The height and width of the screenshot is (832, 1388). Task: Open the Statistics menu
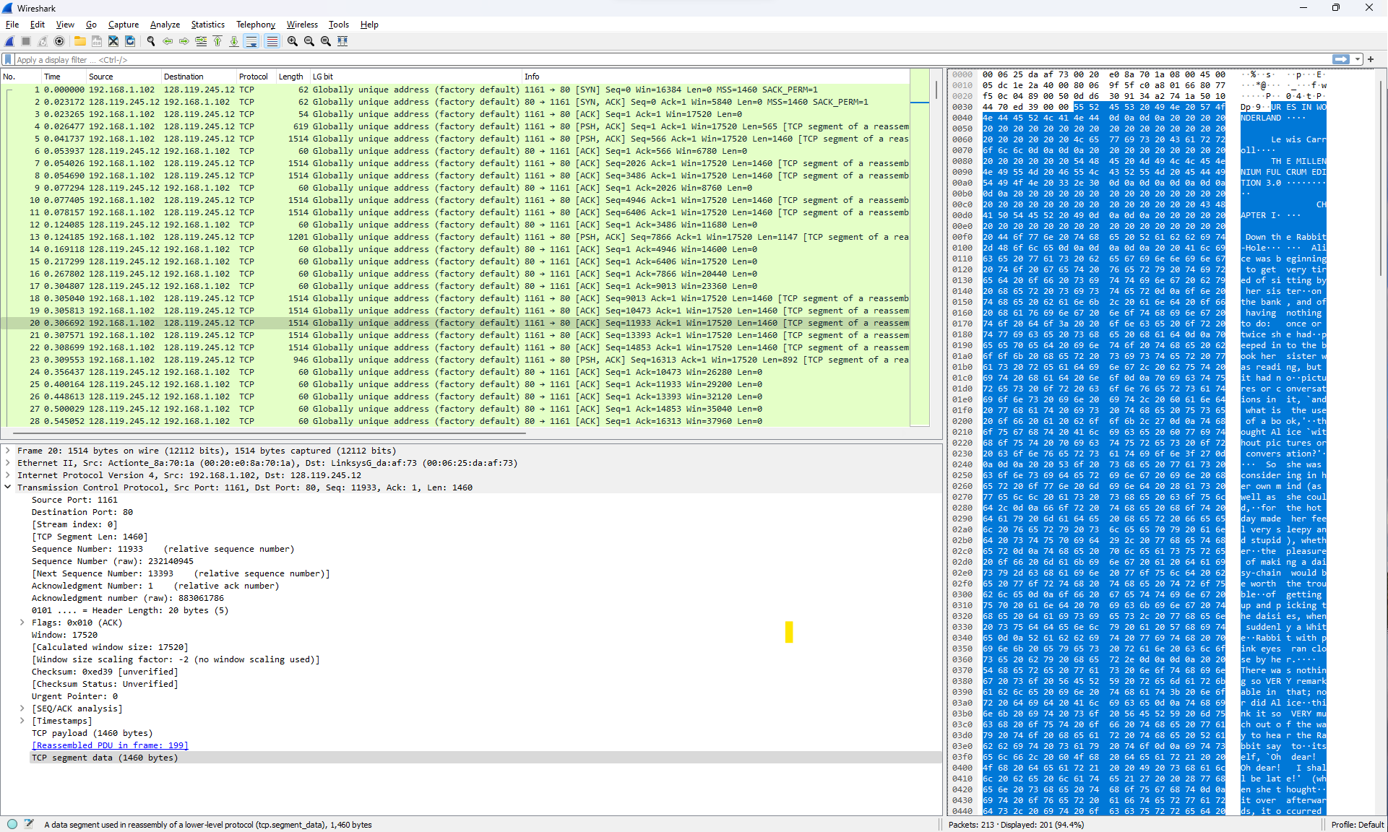pos(207,24)
